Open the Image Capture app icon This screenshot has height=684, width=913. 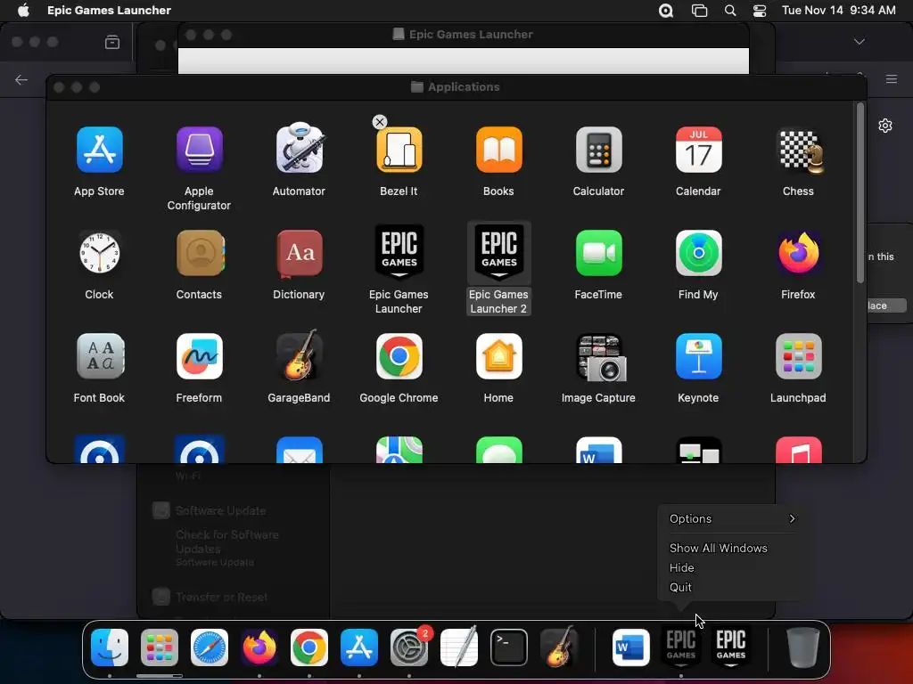pos(600,357)
